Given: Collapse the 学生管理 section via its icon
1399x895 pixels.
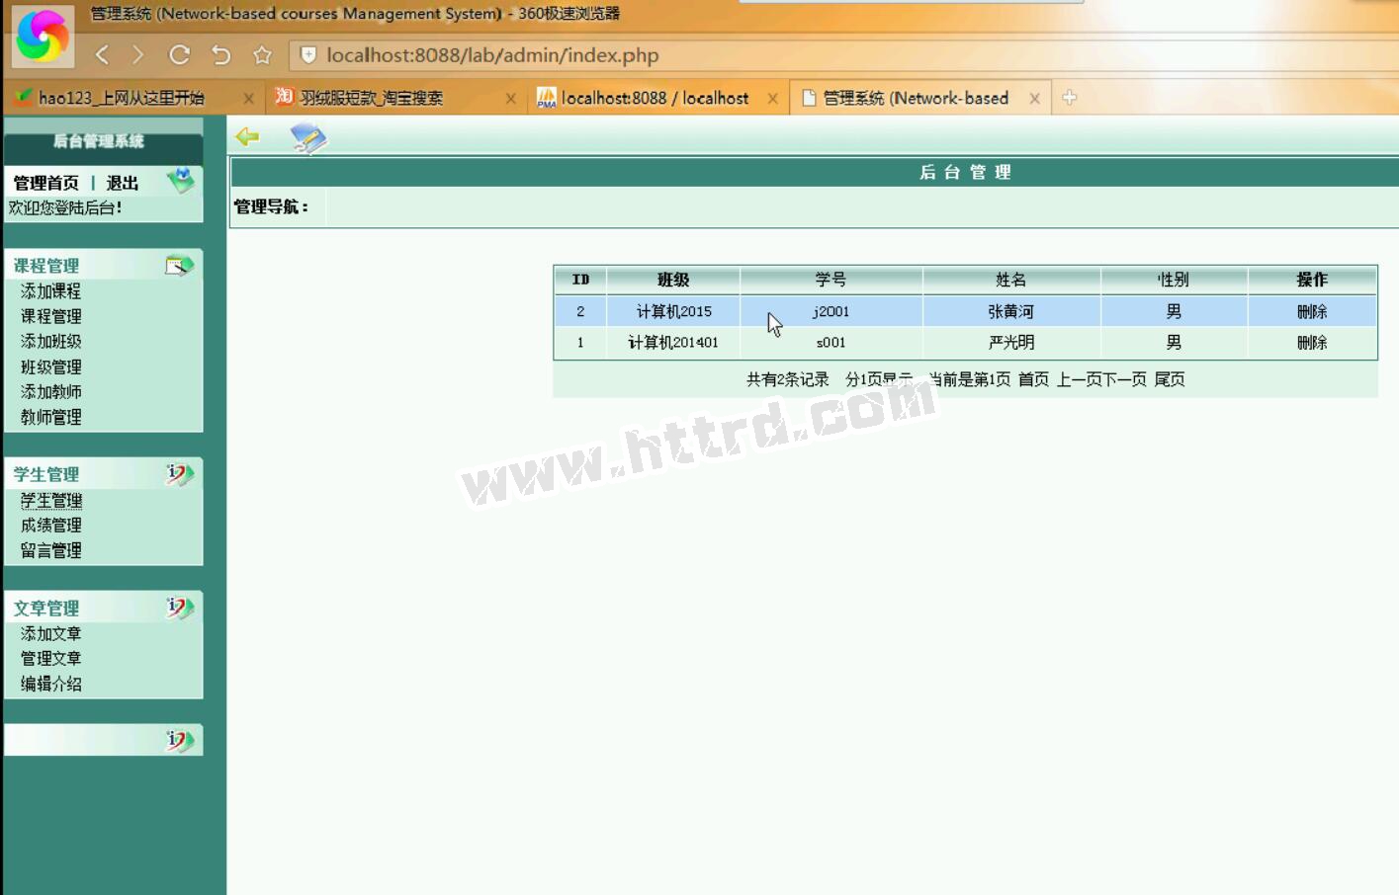Looking at the screenshot, I should [180, 474].
